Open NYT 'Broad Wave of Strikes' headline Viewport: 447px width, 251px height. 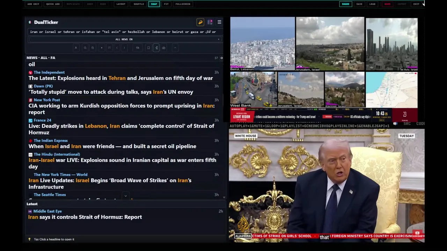[x=110, y=183]
